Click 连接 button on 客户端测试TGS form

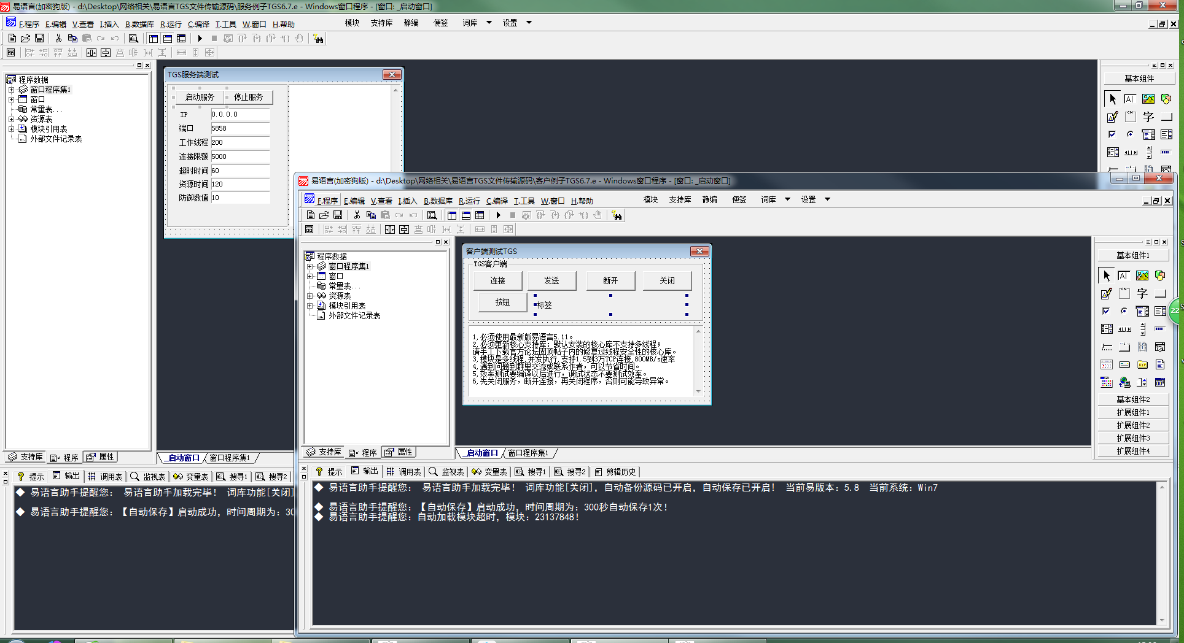click(x=497, y=280)
